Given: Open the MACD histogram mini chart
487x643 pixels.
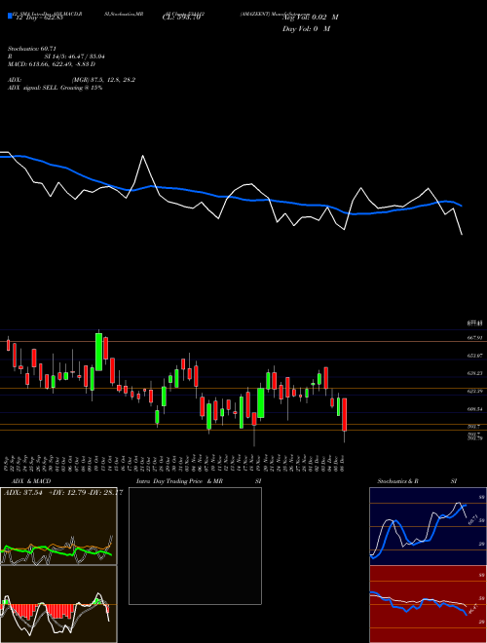Looking at the screenshot, I should (58, 604).
